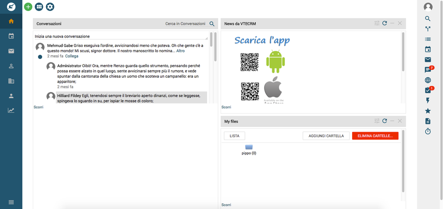Screen dimensions: 443x209
Task: Open global search in right sidebar
Action: pyautogui.click(x=428, y=19)
